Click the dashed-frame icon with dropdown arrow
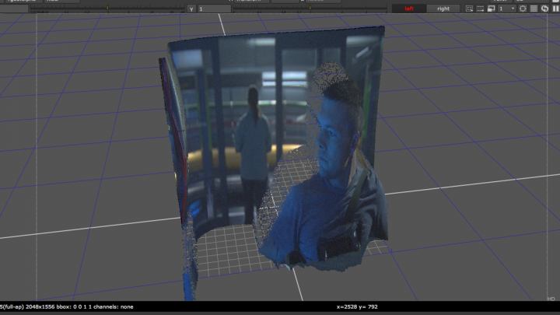This screenshot has width=560, height=315. coord(481,9)
